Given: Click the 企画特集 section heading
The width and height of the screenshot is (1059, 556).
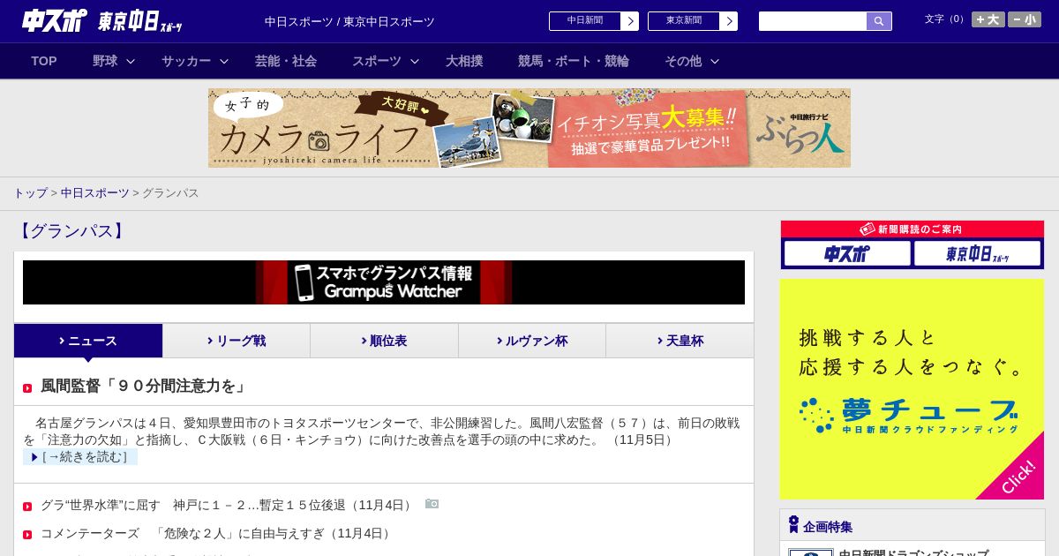Looking at the screenshot, I should click(828, 527).
